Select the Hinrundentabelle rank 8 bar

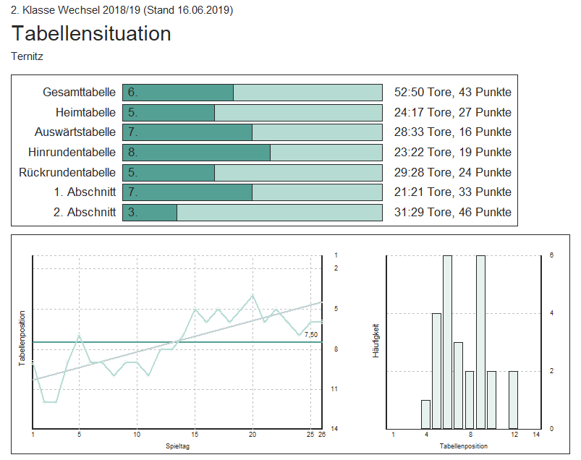[196, 153]
